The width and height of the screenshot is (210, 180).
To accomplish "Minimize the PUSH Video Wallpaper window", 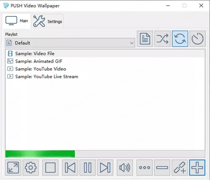I will tap(168, 5).
